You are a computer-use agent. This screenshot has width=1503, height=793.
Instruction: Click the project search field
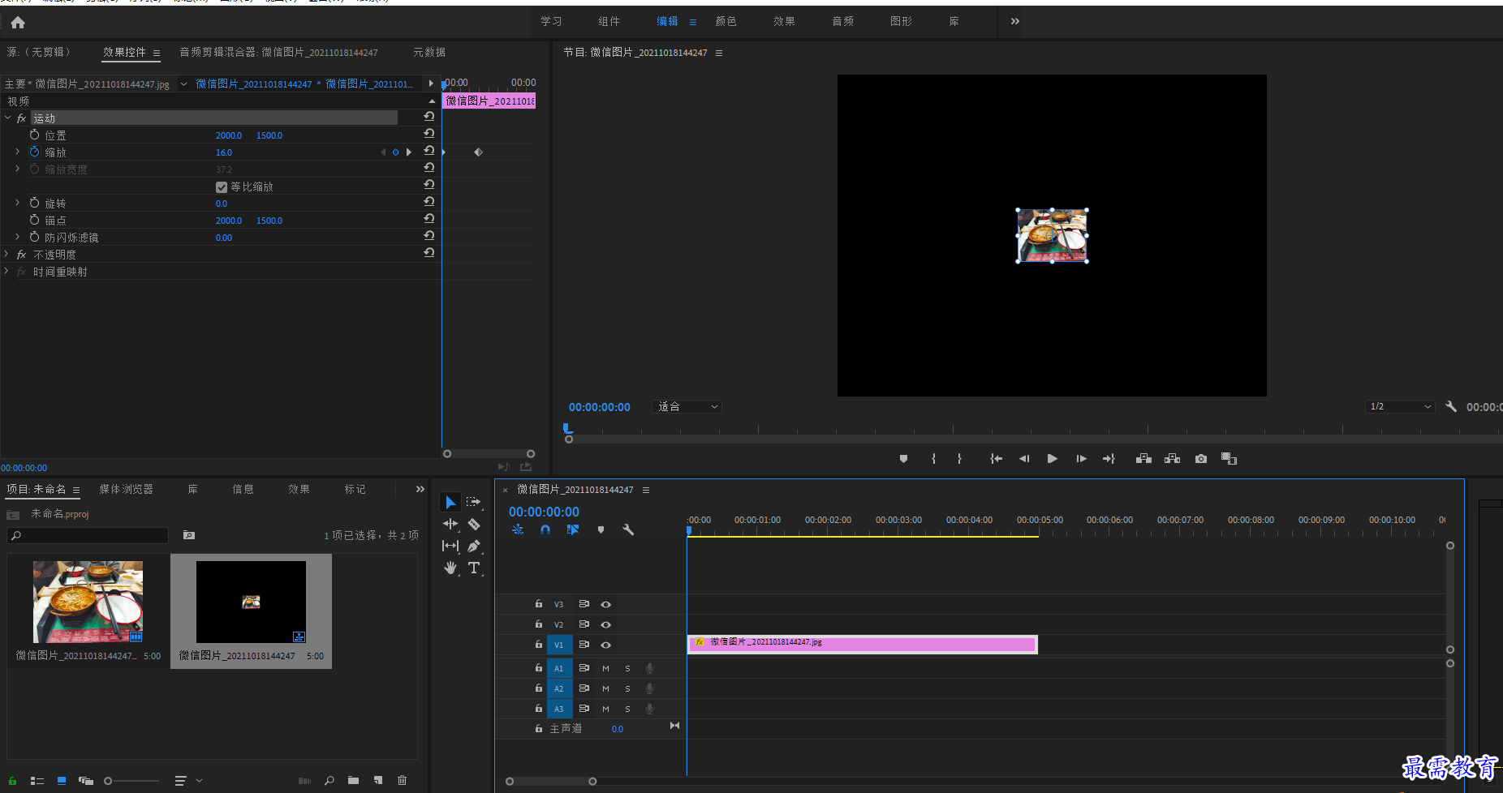(88, 535)
